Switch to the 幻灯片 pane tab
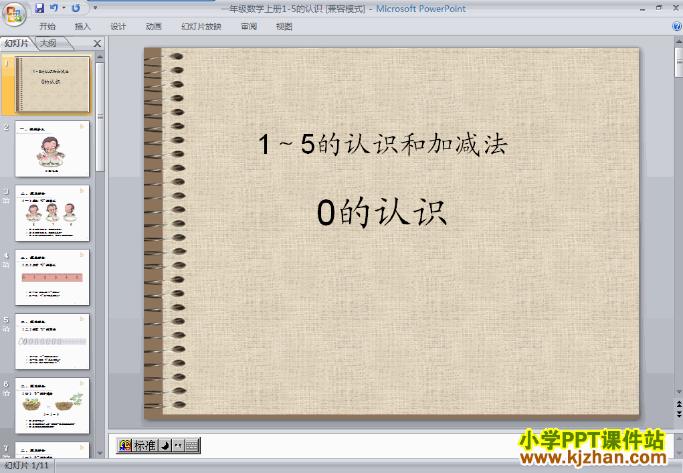The height and width of the screenshot is (473, 683). point(17,43)
